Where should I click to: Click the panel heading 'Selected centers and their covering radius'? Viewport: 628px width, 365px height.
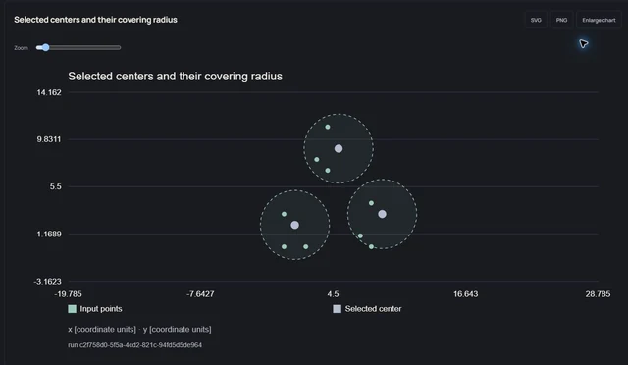pos(95,20)
